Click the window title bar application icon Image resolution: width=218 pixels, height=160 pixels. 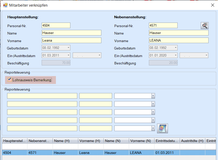pos(5,5)
